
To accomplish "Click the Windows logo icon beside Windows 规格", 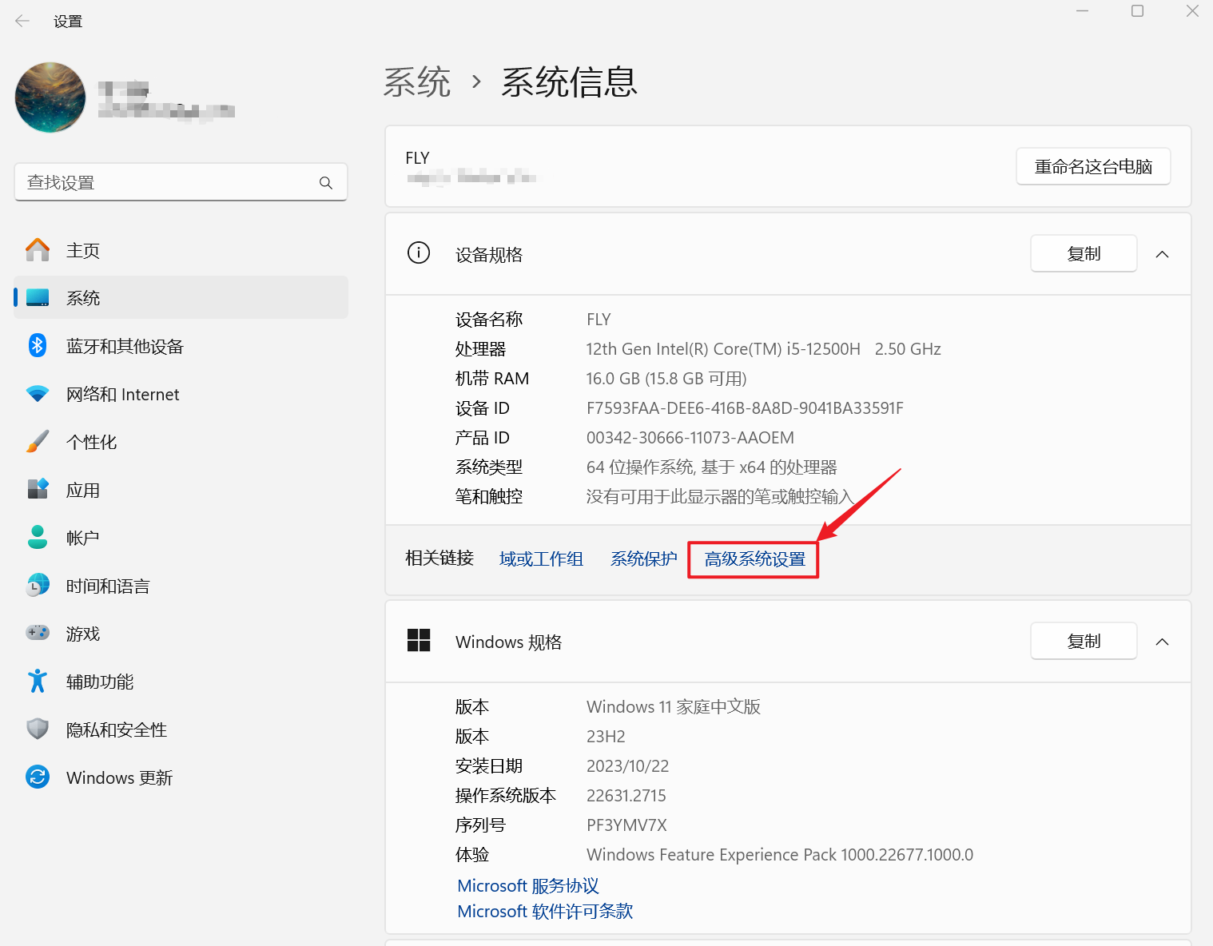I will coord(419,640).
